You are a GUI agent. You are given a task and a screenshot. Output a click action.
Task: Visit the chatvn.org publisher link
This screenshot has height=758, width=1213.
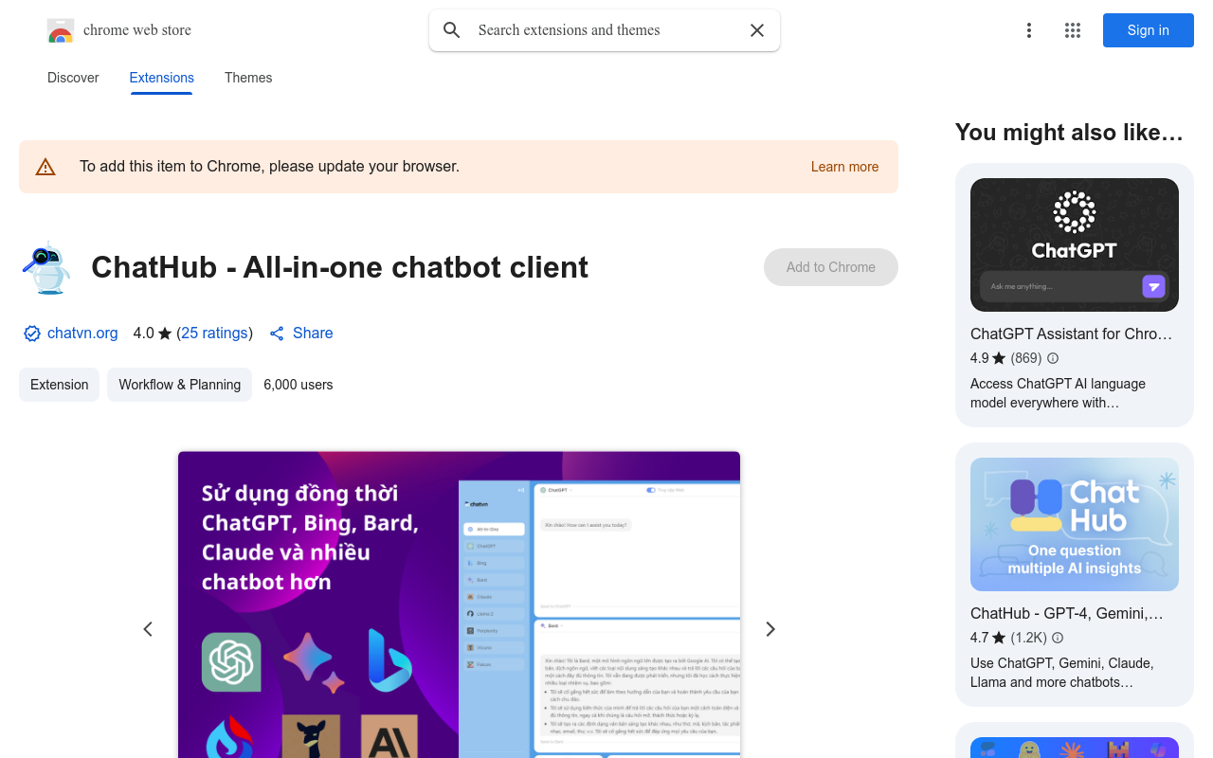[82, 334]
